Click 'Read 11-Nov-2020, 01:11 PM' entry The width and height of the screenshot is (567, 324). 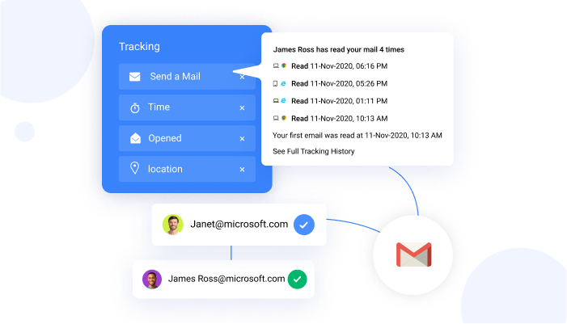[339, 101]
